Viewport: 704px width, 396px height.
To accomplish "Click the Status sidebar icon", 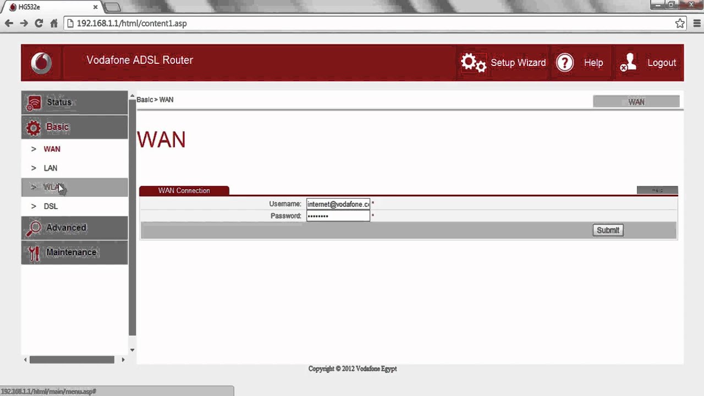I will [x=34, y=103].
